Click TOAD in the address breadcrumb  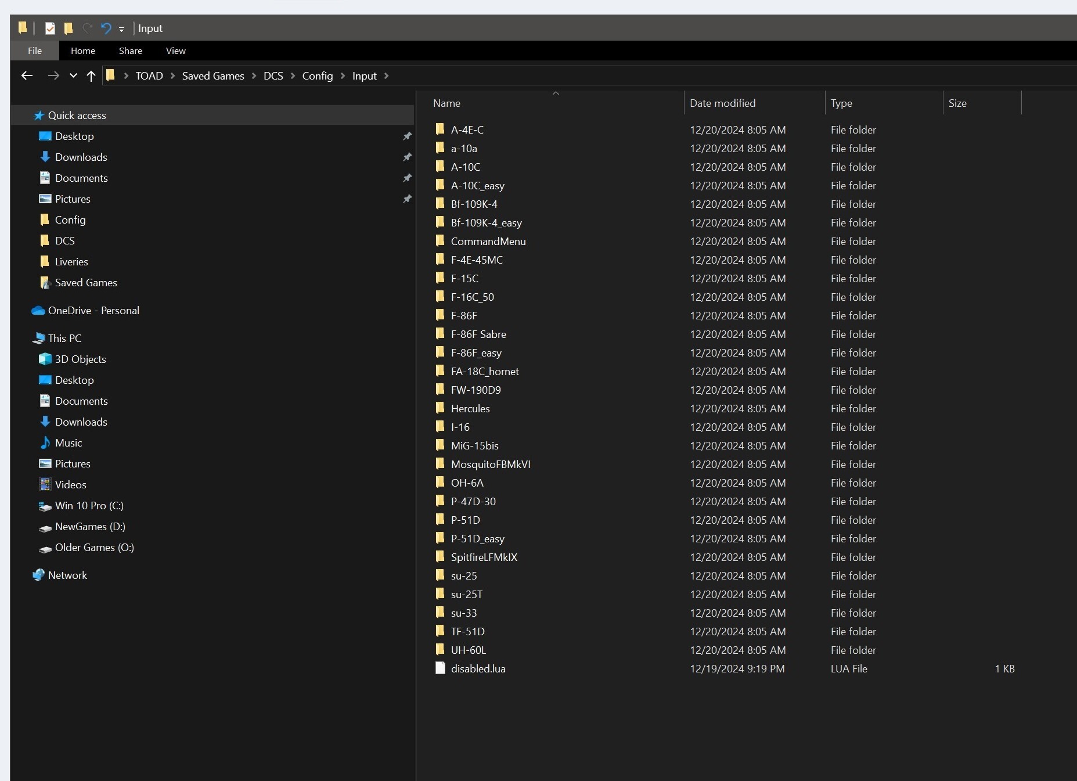(x=149, y=75)
